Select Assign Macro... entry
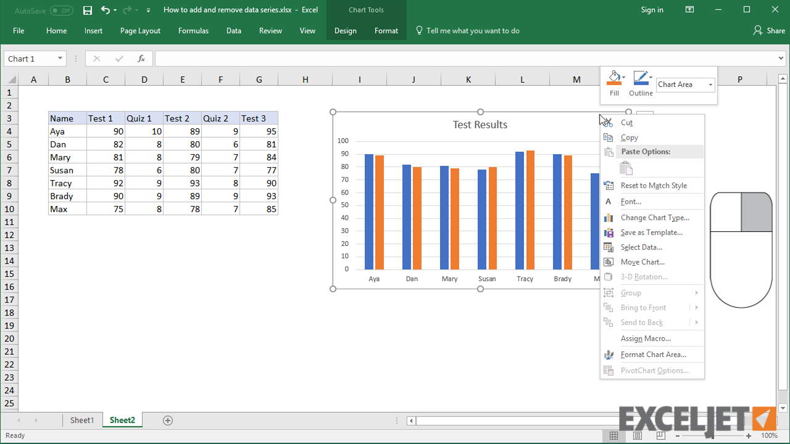The image size is (790, 444). pos(652,339)
